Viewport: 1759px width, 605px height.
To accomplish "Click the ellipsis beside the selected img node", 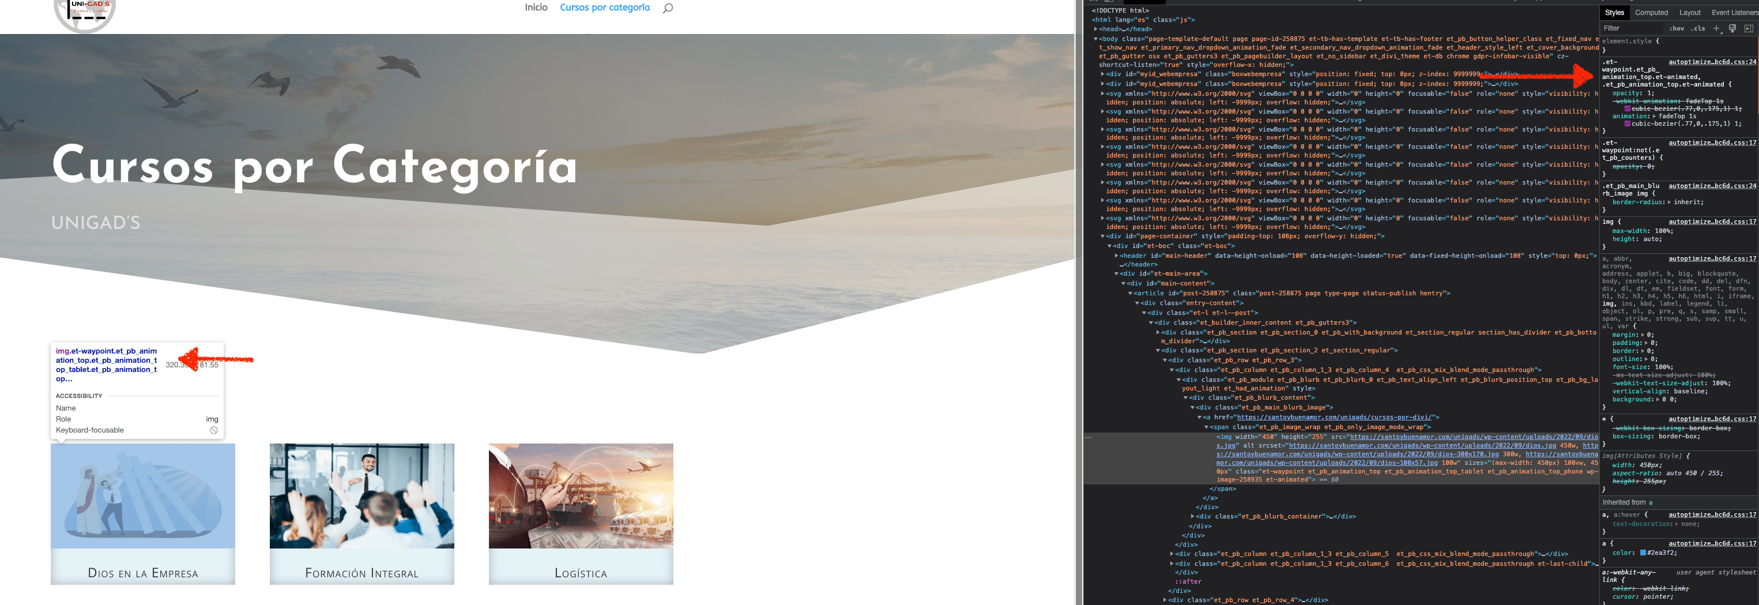I will [1088, 437].
